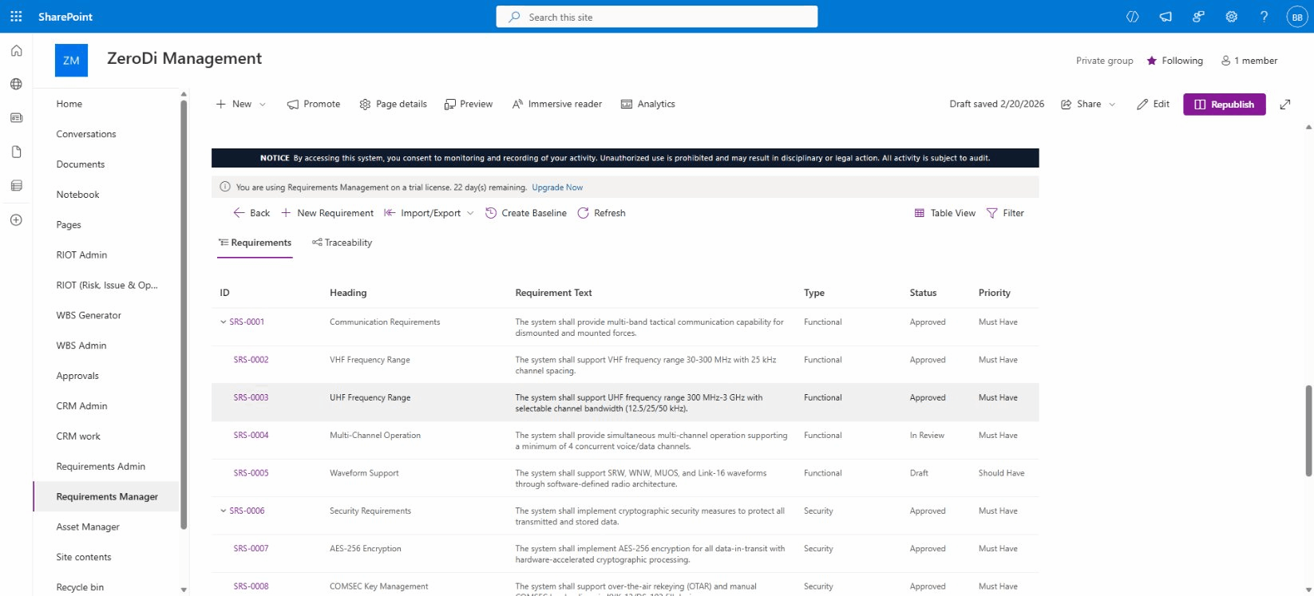This screenshot has width=1314, height=596.
Task: Open the BB account avatar
Action: click(1297, 17)
